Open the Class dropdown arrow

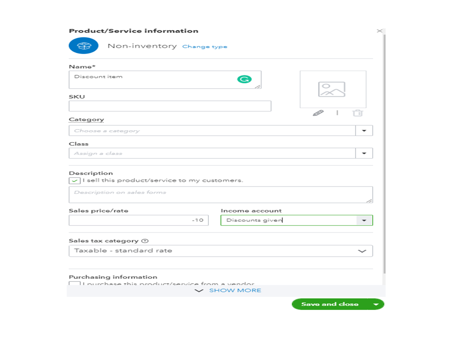tap(364, 153)
